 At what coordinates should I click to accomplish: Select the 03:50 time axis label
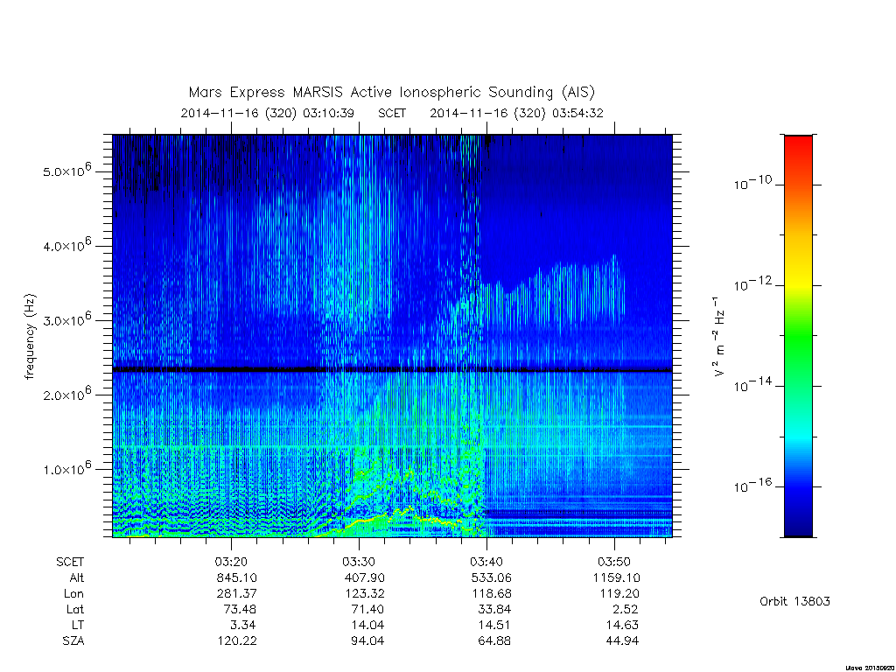[x=614, y=562]
